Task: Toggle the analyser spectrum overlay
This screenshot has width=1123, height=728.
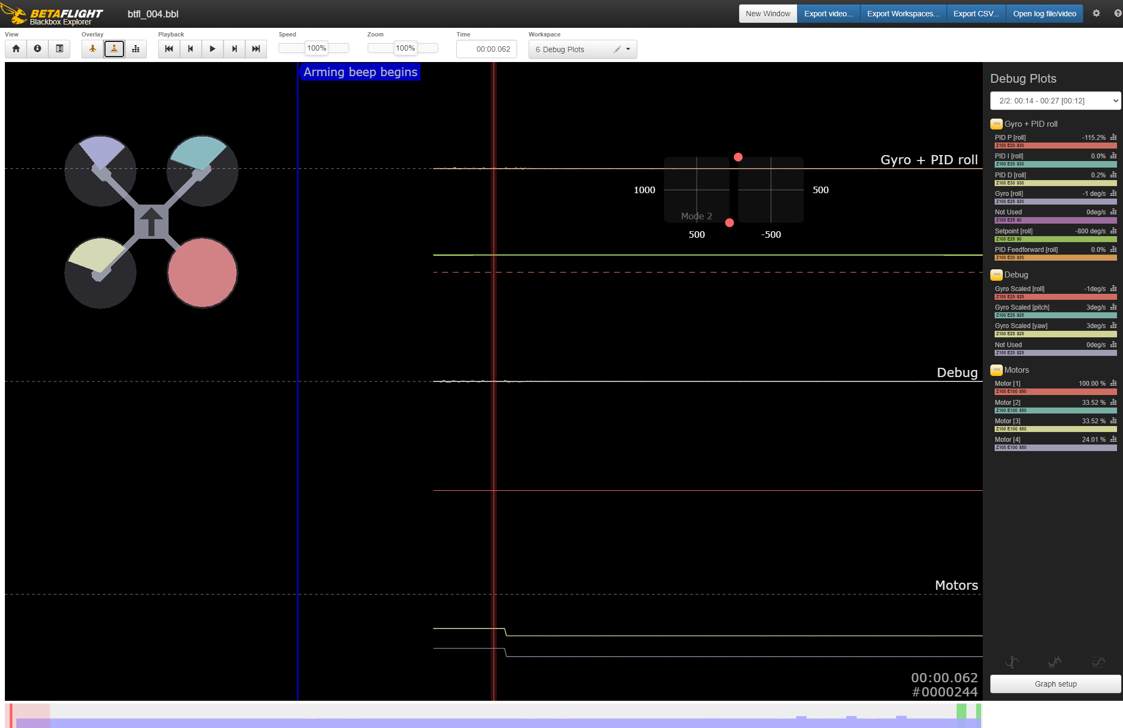Action: tap(136, 49)
